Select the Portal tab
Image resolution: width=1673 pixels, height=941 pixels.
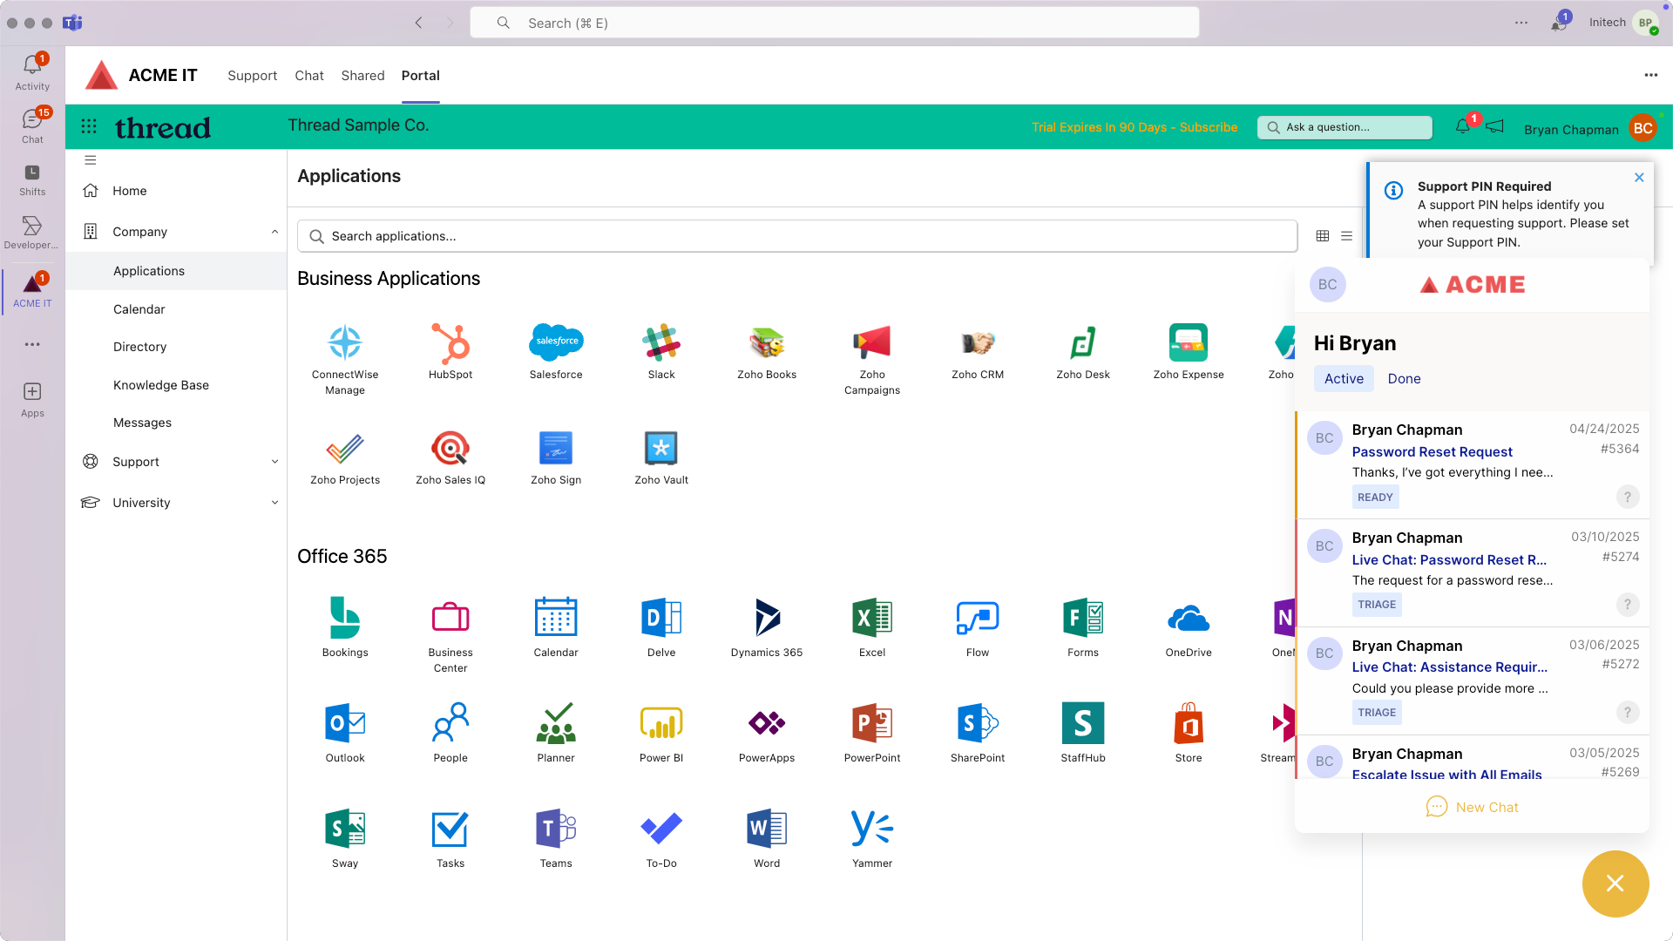click(x=420, y=76)
